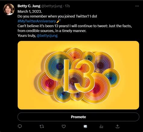Click the blurred white icon beside the heart

coord(85,127)
